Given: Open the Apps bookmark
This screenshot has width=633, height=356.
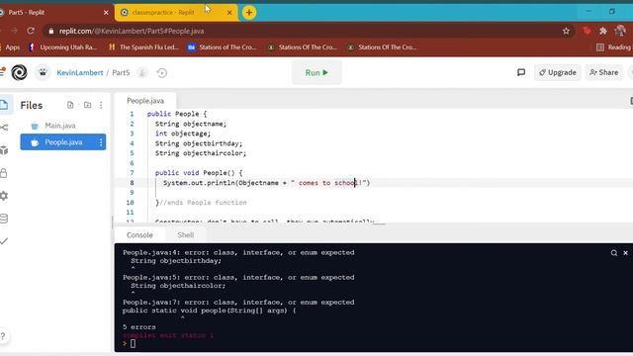Looking at the screenshot, I should pos(10,47).
